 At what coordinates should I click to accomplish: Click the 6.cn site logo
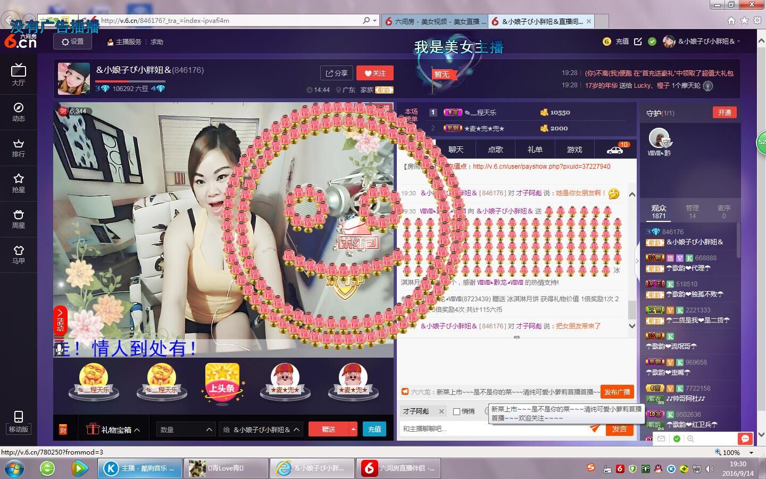[x=20, y=42]
